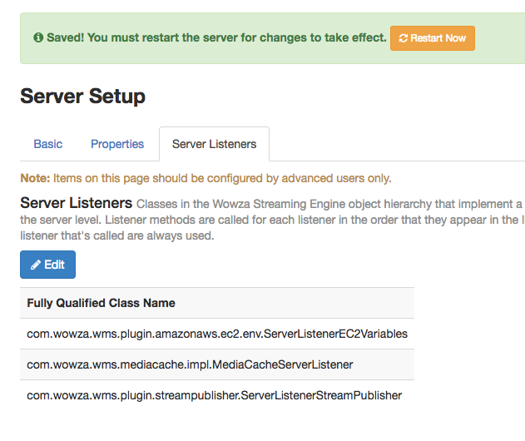
Task: Select the ServerListenerStreamPublisher table row
Action: tap(214, 395)
